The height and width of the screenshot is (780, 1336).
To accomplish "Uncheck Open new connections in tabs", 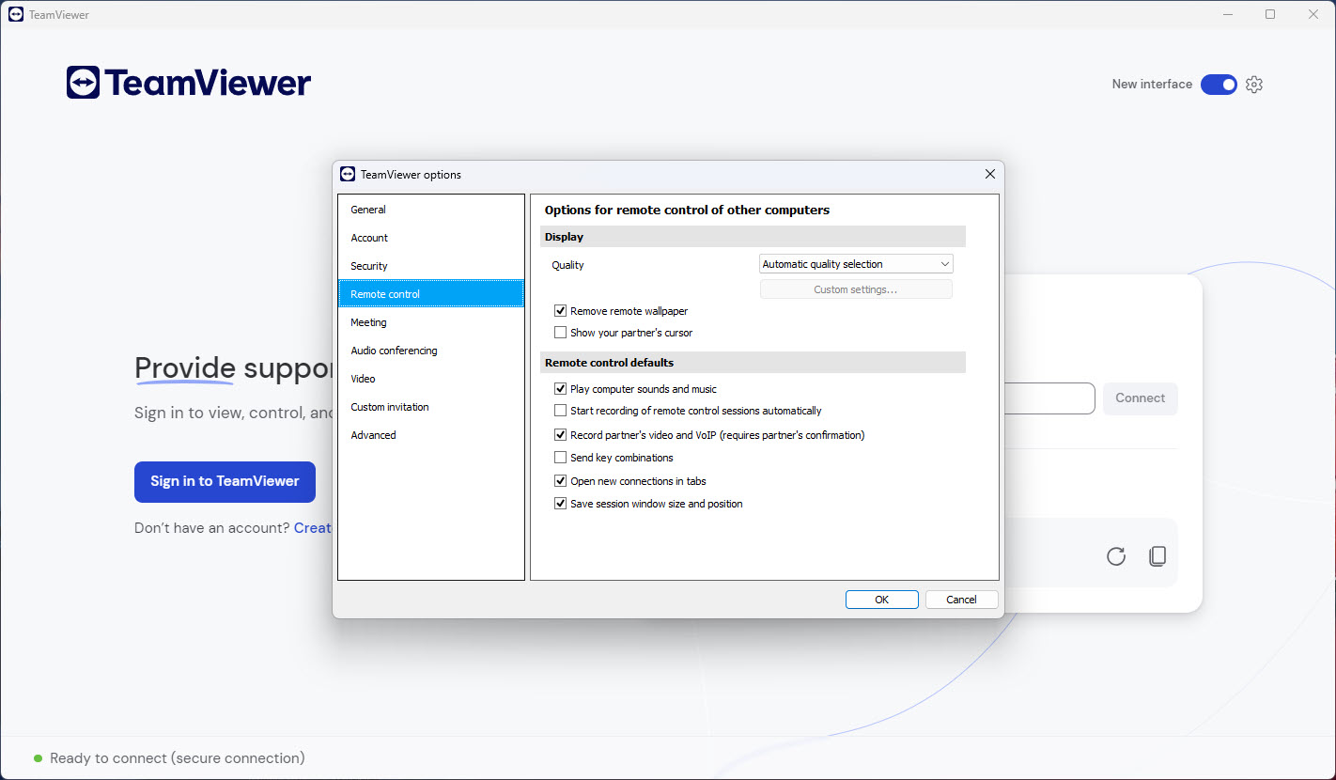I will [x=561, y=481].
